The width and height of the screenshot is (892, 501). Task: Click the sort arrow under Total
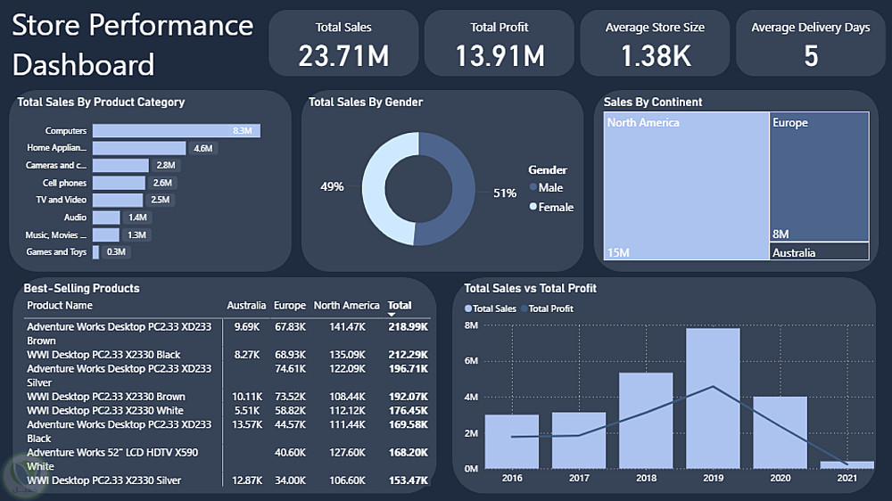(392, 315)
